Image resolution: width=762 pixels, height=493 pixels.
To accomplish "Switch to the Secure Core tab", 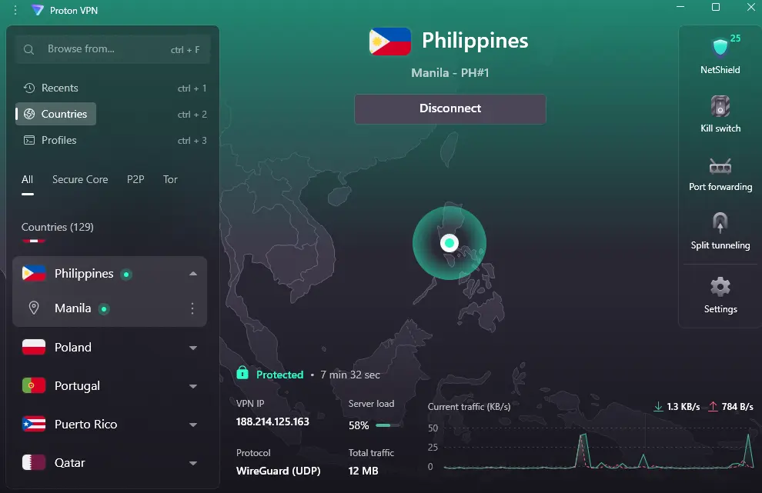I will click(80, 180).
